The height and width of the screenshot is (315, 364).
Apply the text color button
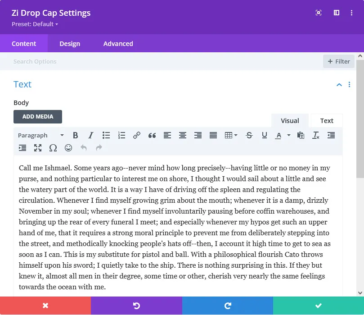coord(279,135)
